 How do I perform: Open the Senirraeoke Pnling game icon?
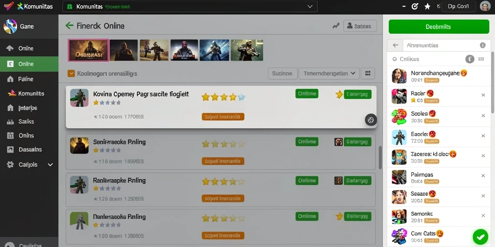[x=79, y=145]
